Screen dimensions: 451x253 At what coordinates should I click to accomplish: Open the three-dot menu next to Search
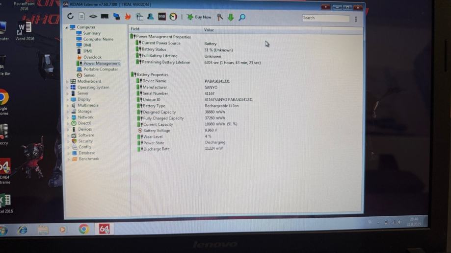pyautogui.click(x=356, y=19)
